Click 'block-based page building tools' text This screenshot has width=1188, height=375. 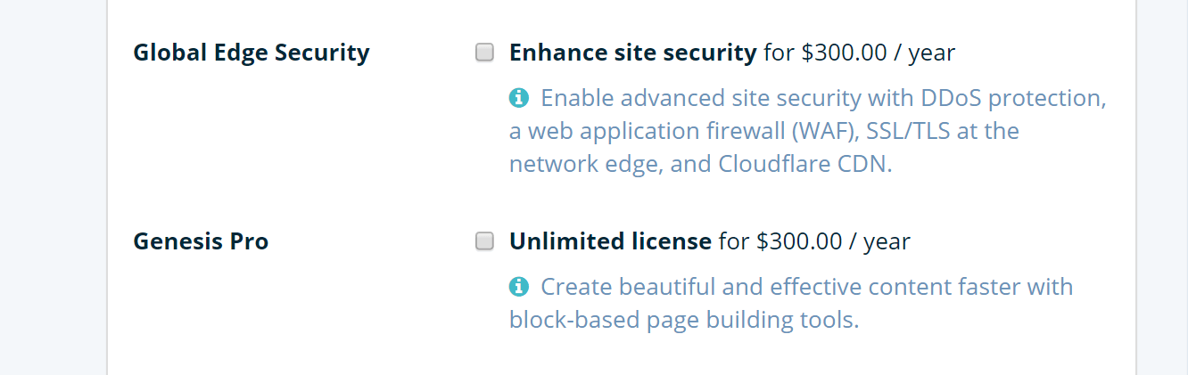point(684,320)
